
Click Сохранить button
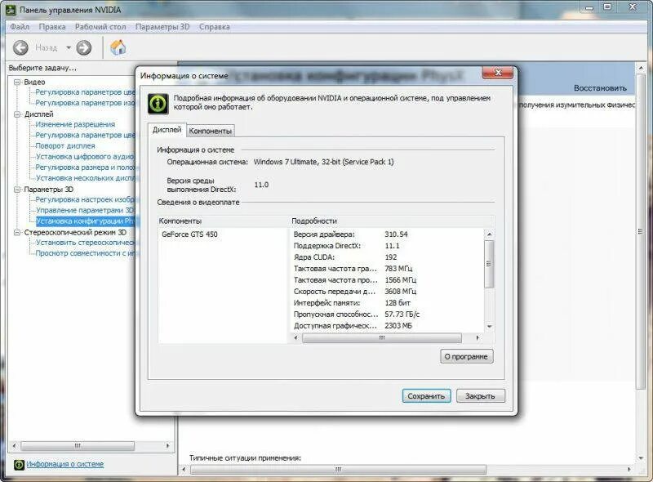[426, 396]
